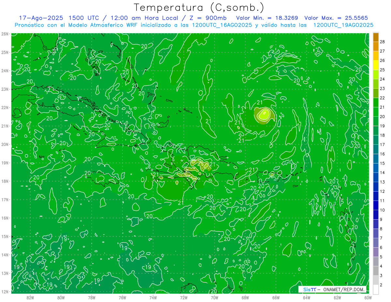This screenshot has width=391, height=302.
Task: Select the yellow legend swatch between 25 and 26
Action: click(376, 65)
